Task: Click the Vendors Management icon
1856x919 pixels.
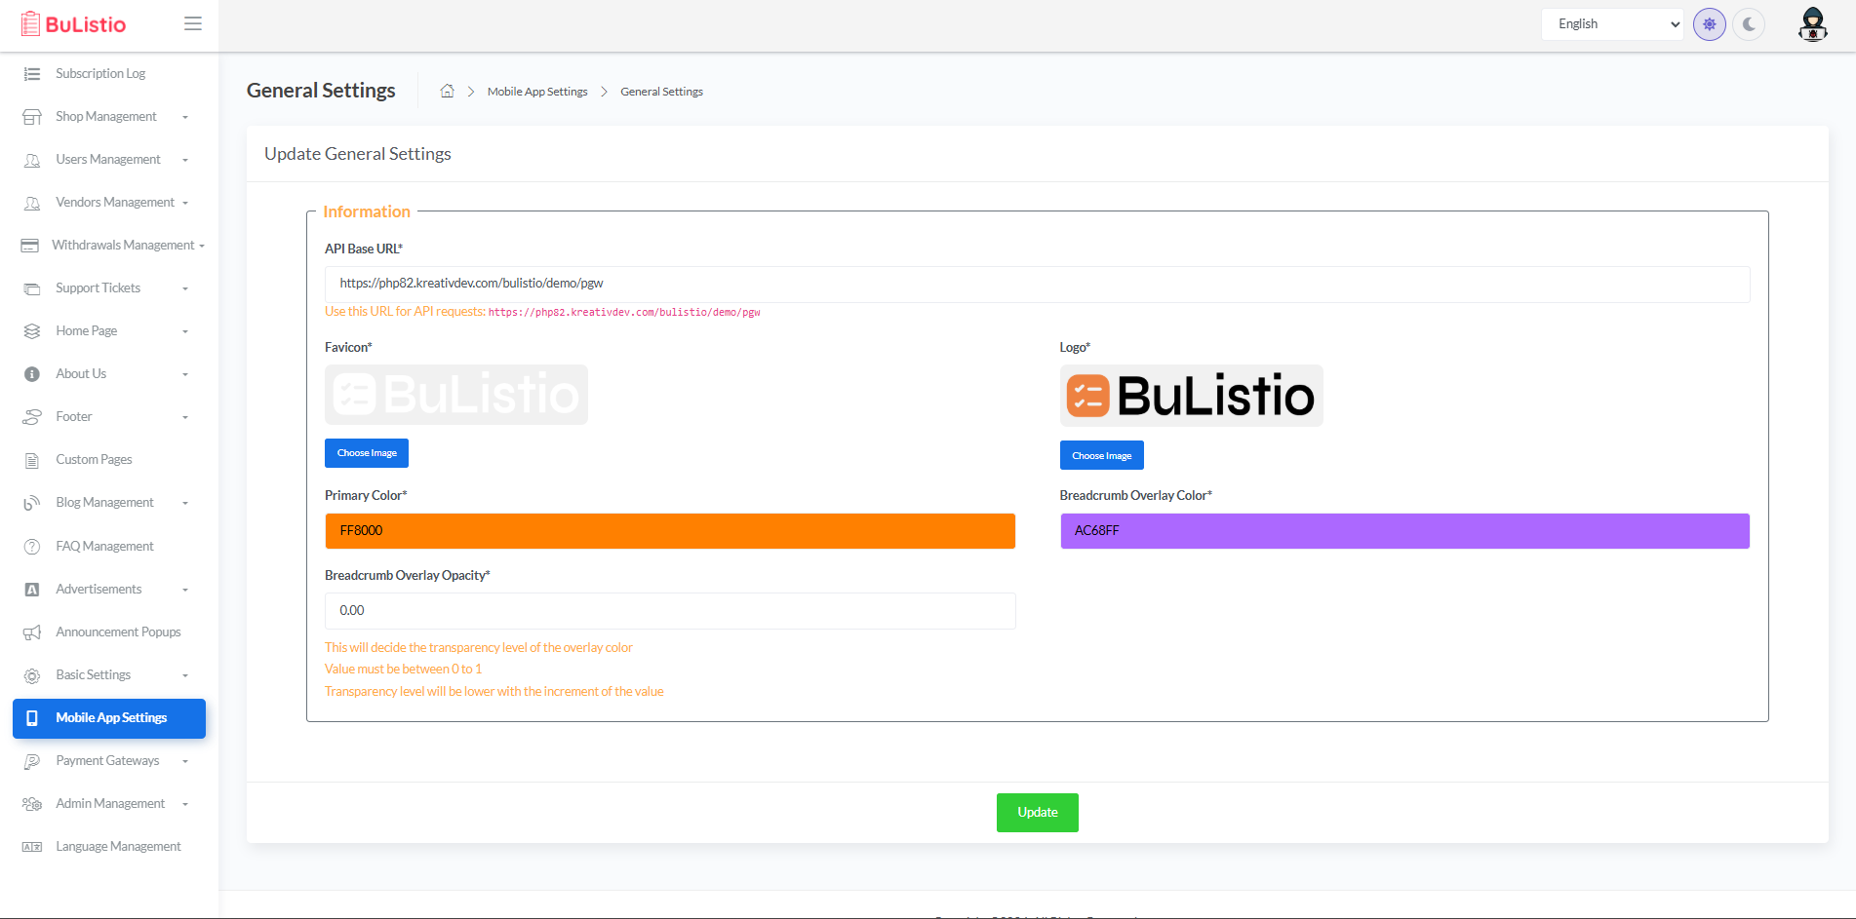Action: pos(32,203)
